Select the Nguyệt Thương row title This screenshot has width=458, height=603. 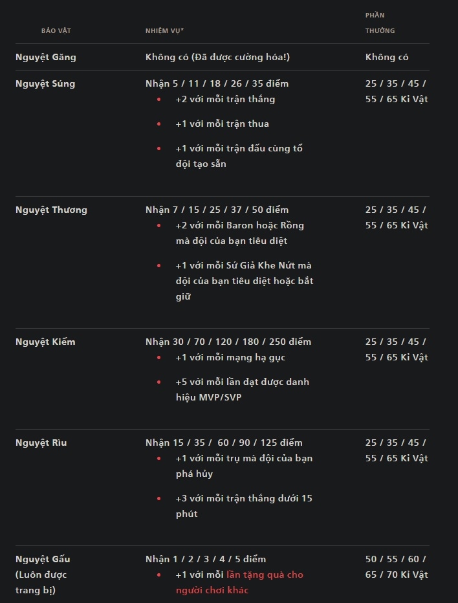point(51,210)
